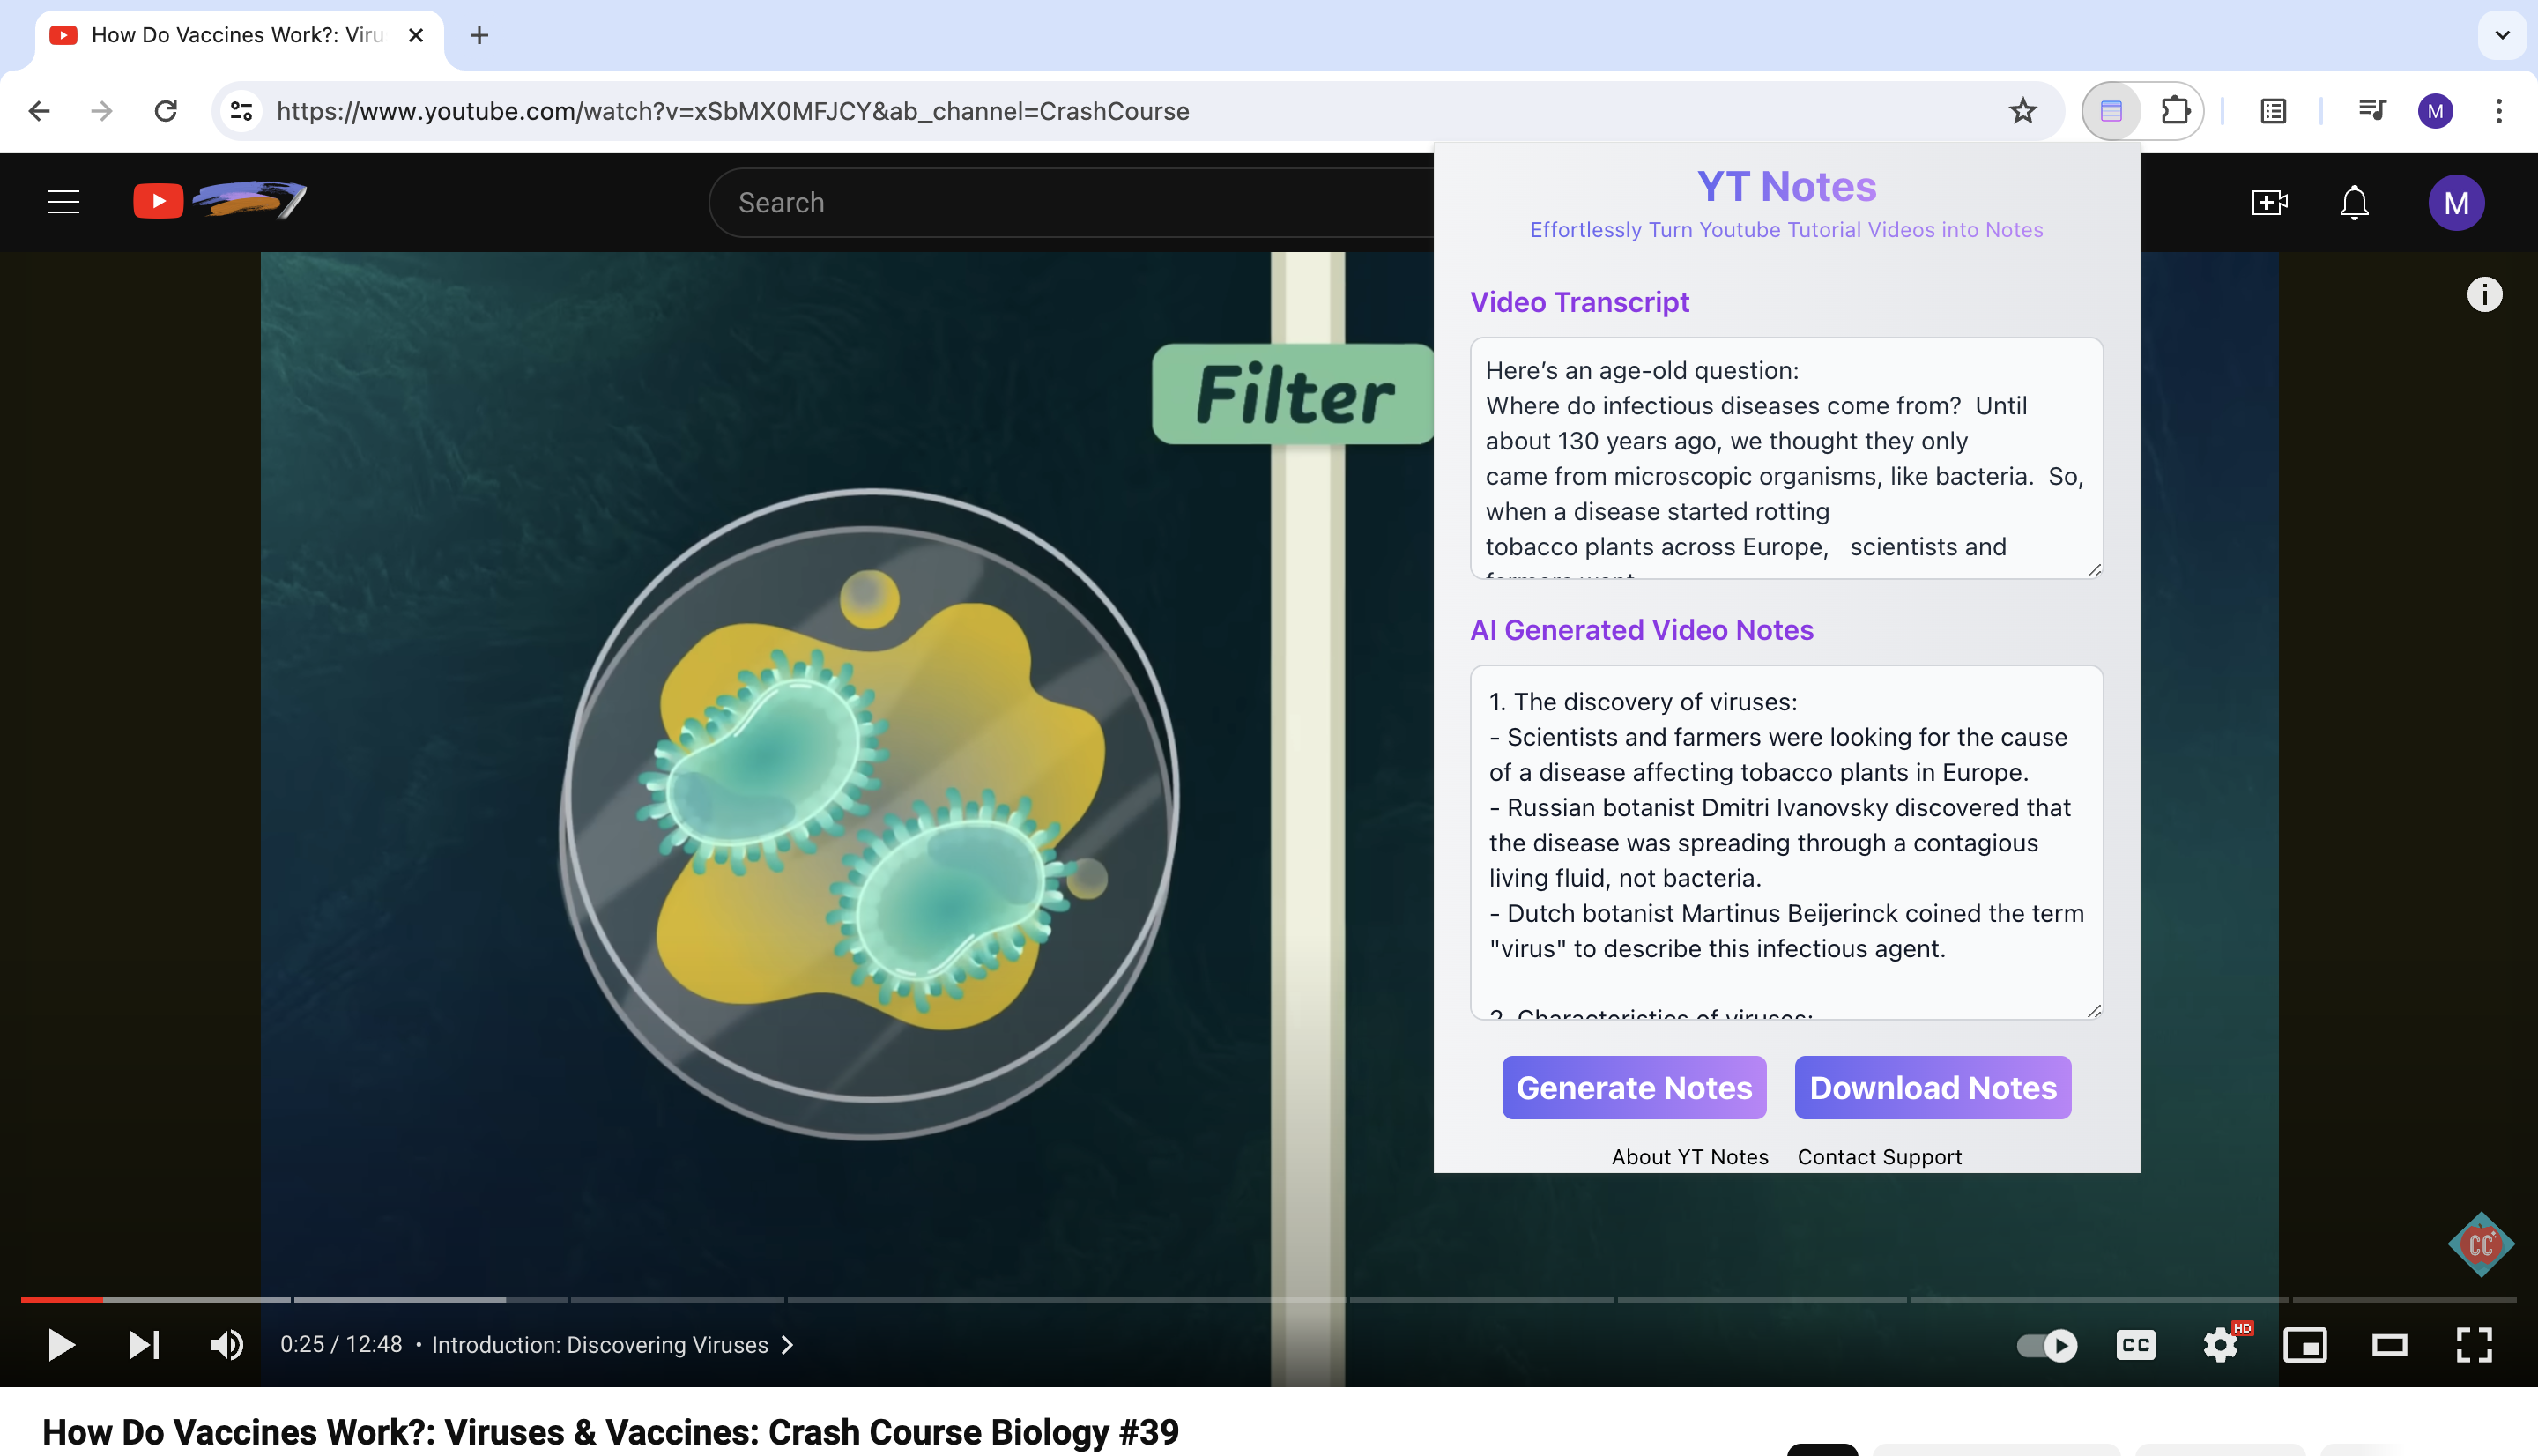Screen dimensions: 2538x1456
Task: Toggle the autoplay switch
Action: pyautogui.click(x=2046, y=1345)
